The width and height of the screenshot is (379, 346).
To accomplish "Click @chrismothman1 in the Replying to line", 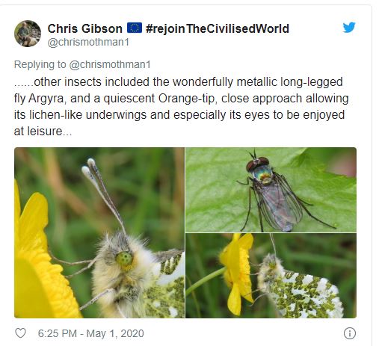I will tap(110, 64).
